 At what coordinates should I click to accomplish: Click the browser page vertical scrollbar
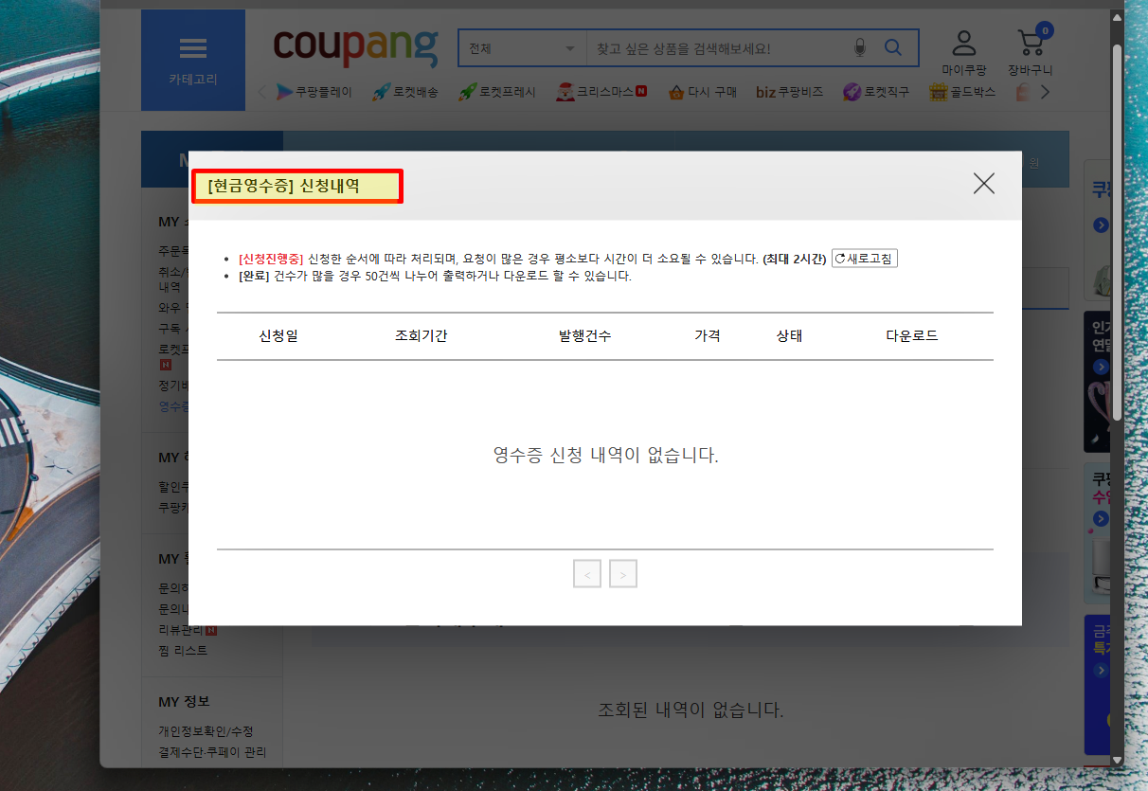pos(1117,232)
